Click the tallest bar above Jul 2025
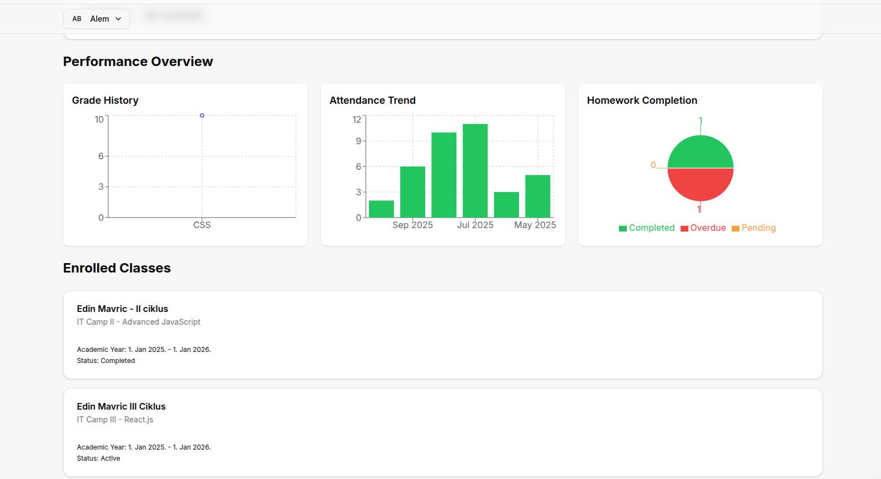The width and height of the screenshot is (881, 479). click(475, 170)
